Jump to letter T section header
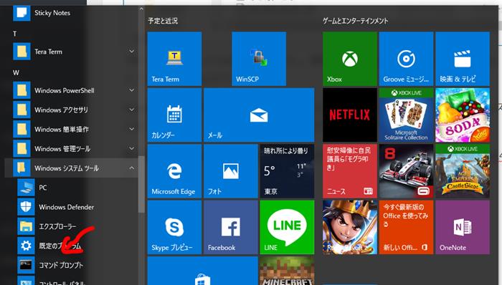The height and width of the screenshot is (285, 502). tap(15, 34)
